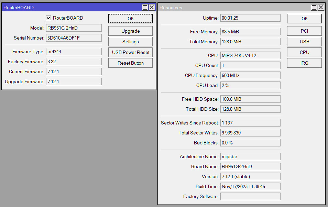Click the Bad Blocks field 0.0 %
328x207 pixels.
[x=250, y=143]
